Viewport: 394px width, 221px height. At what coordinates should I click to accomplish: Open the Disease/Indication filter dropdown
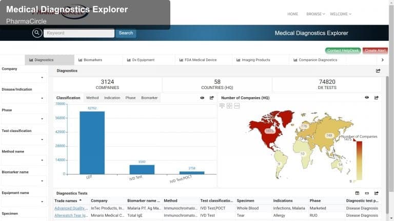(x=24, y=98)
